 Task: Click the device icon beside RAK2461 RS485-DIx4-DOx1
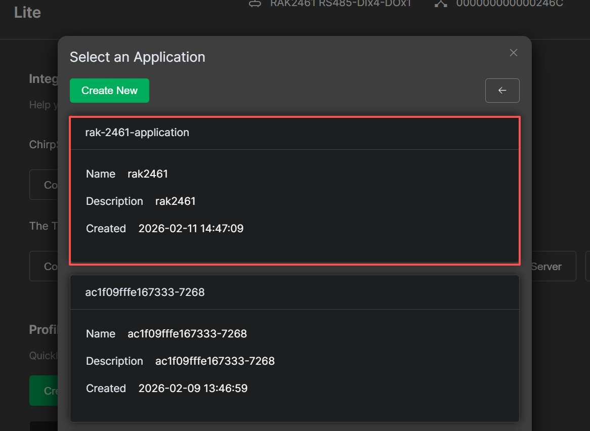(254, 3)
